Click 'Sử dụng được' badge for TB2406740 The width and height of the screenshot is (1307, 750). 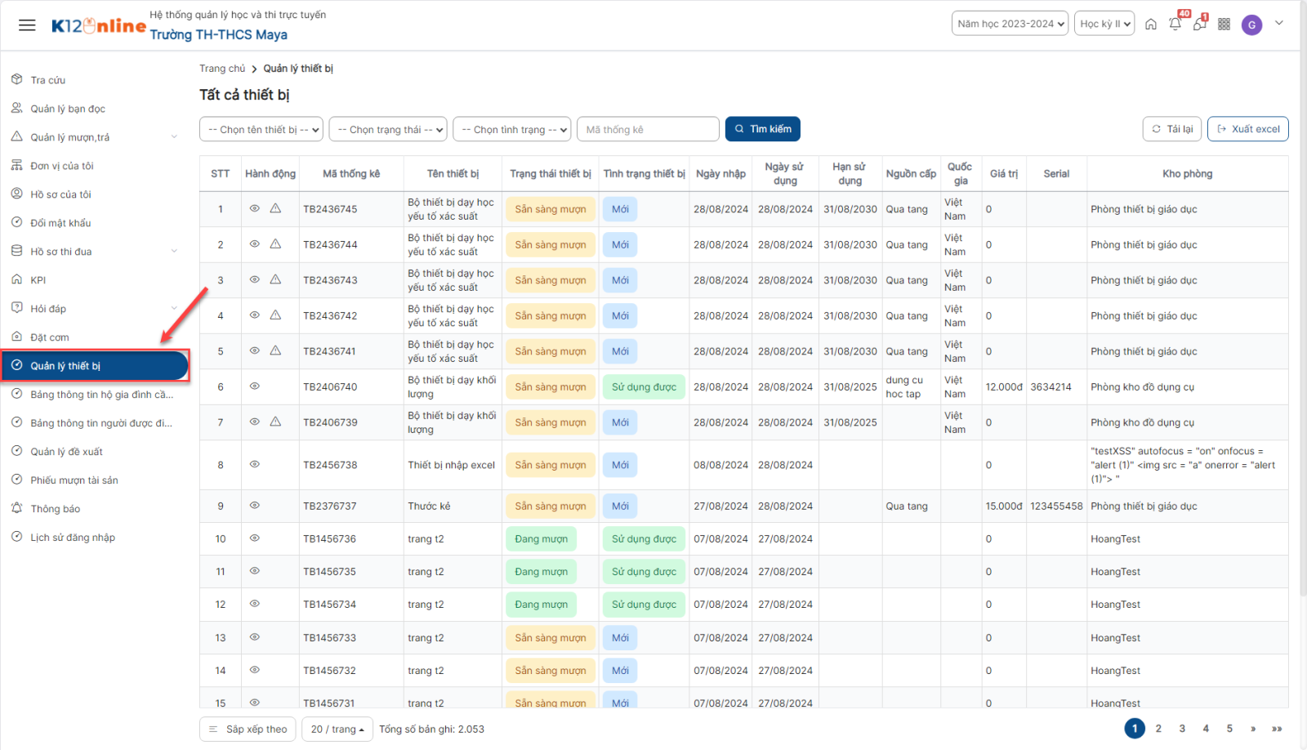pyautogui.click(x=645, y=386)
